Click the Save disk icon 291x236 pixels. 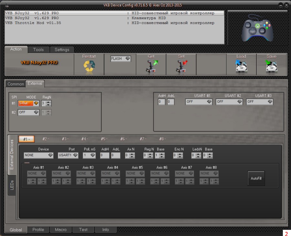271,66
